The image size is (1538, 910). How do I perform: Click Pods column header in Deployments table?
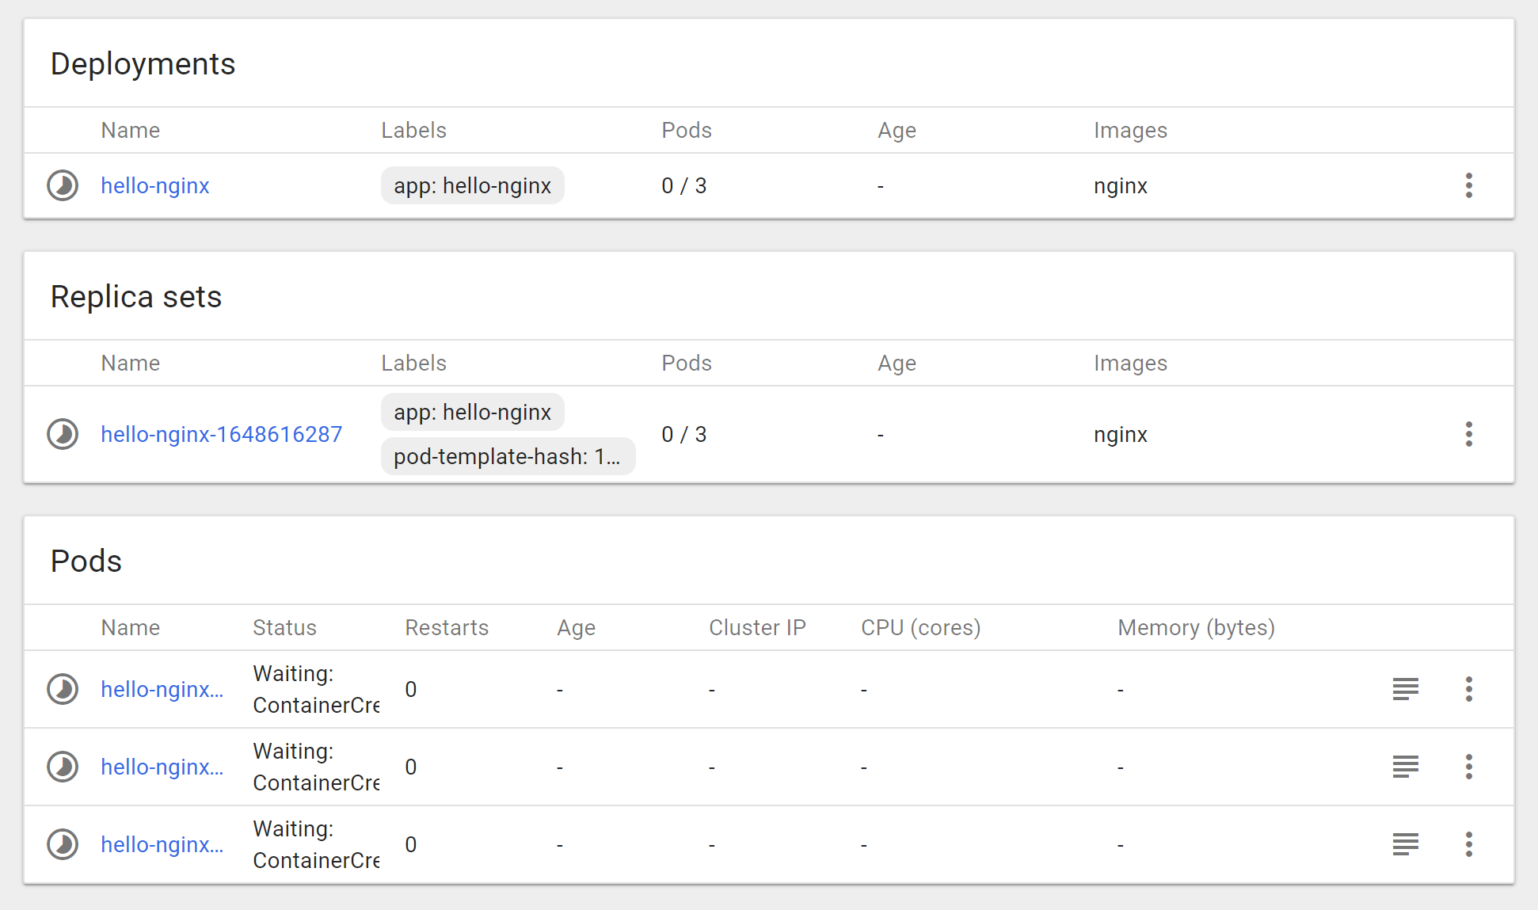[687, 130]
